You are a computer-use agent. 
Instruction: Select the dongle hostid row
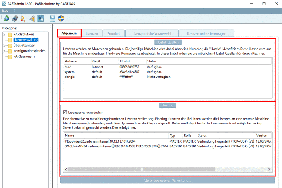[x=167, y=77]
